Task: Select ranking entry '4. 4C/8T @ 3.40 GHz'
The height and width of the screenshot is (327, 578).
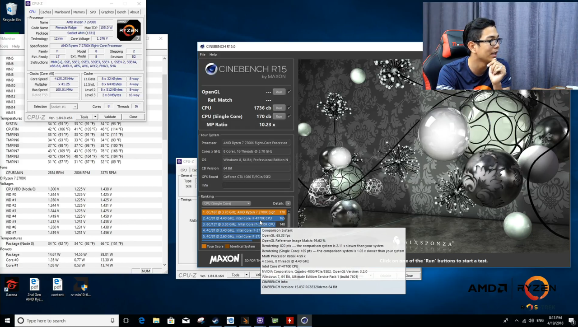Action: (x=231, y=230)
